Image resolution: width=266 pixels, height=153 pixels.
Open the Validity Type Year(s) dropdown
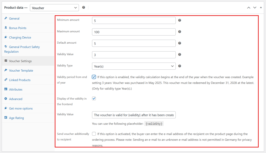click(x=134, y=66)
